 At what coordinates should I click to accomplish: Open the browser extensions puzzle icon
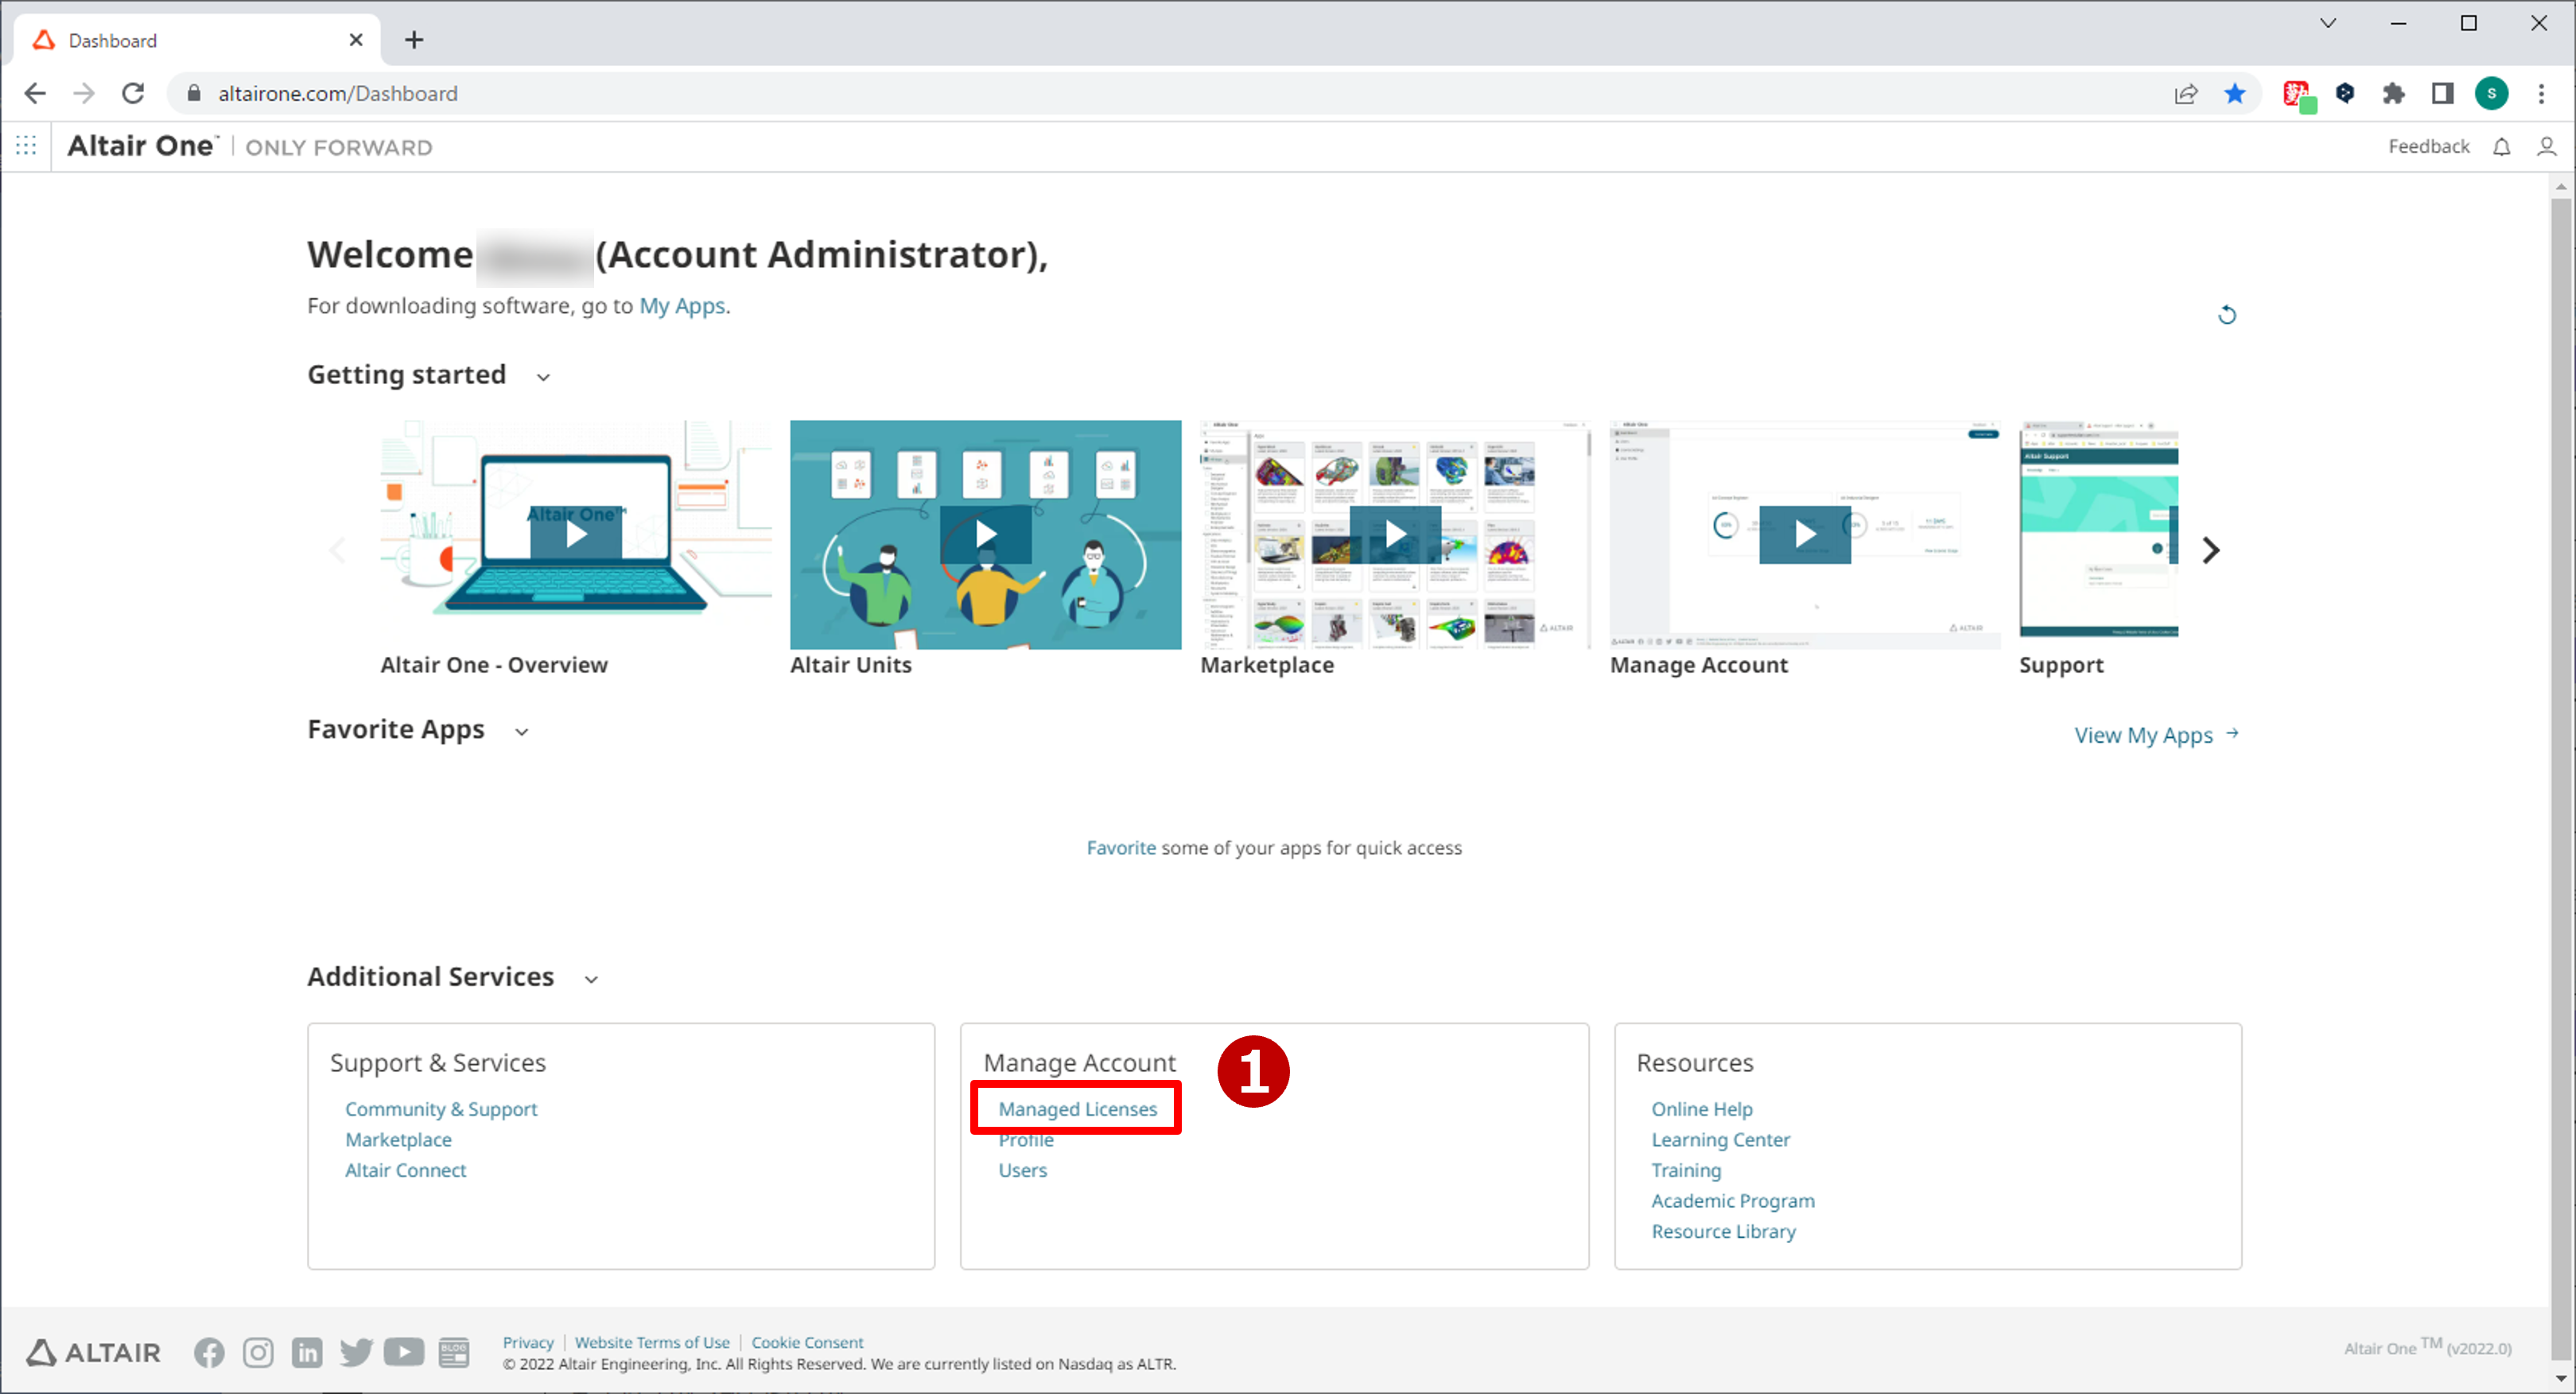tap(2393, 93)
